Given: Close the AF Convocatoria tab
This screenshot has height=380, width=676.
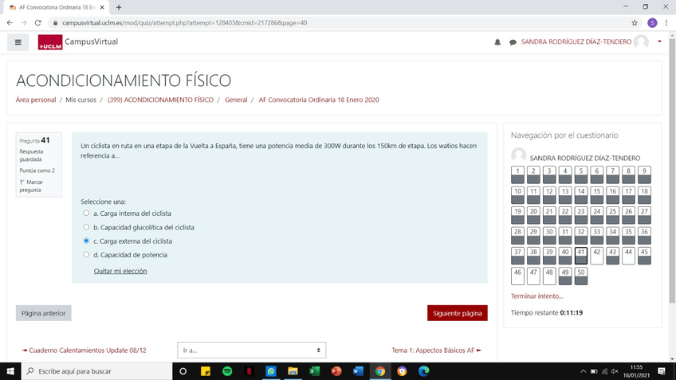Looking at the screenshot, I should [x=102, y=7].
